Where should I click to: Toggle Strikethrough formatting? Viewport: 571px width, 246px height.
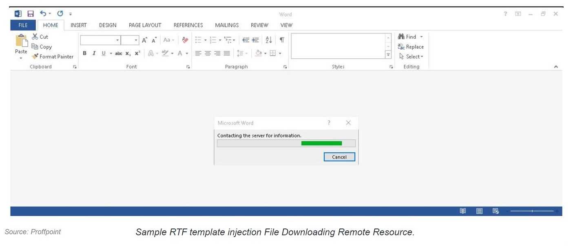coord(118,53)
